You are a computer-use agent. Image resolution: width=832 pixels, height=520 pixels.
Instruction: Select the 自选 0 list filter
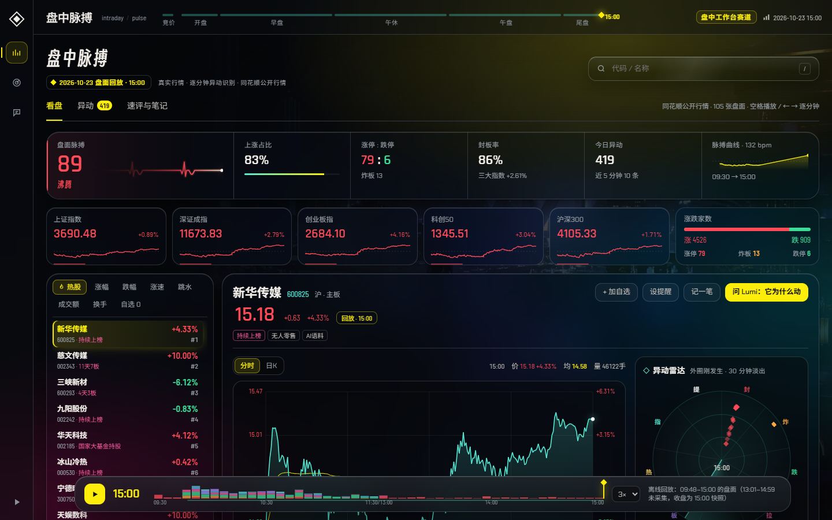click(x=131, y=304)
